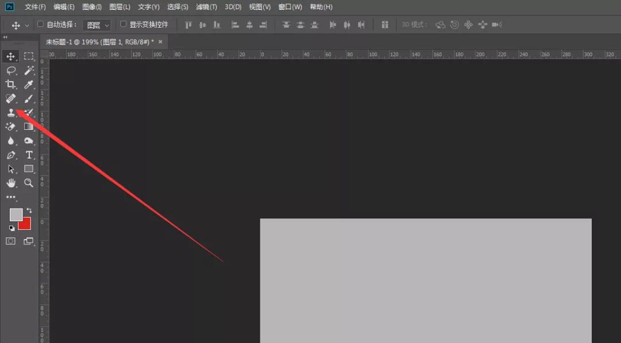Select the Brush tool
Screen dimensions: 621x343
(29, 98)
